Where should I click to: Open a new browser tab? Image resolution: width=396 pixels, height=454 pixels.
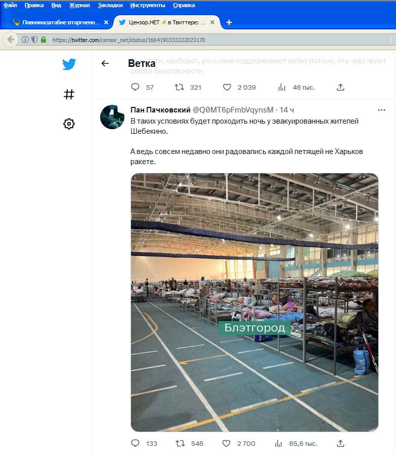229,22
